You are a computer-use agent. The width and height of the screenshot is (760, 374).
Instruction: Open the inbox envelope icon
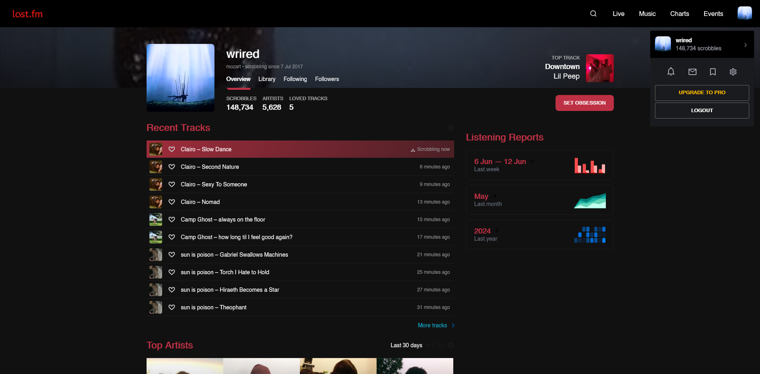pos(693,72)
